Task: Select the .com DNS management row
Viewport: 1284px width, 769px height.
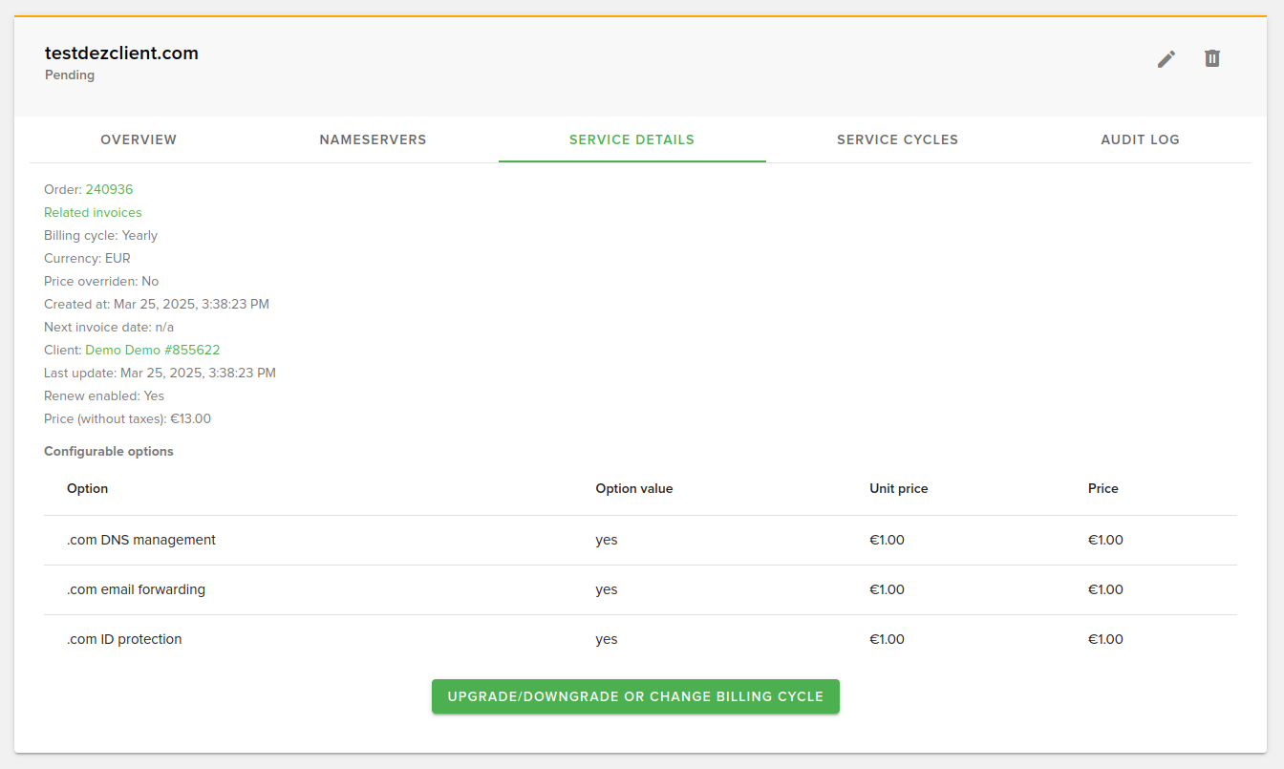Action: pos(140,540)
